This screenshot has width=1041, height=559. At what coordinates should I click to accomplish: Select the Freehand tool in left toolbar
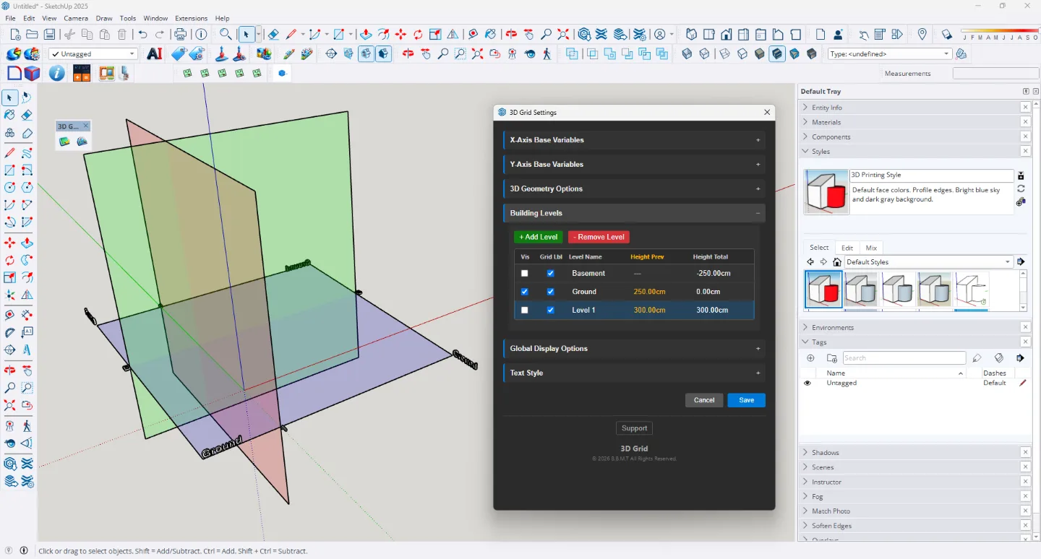(27, 153)
